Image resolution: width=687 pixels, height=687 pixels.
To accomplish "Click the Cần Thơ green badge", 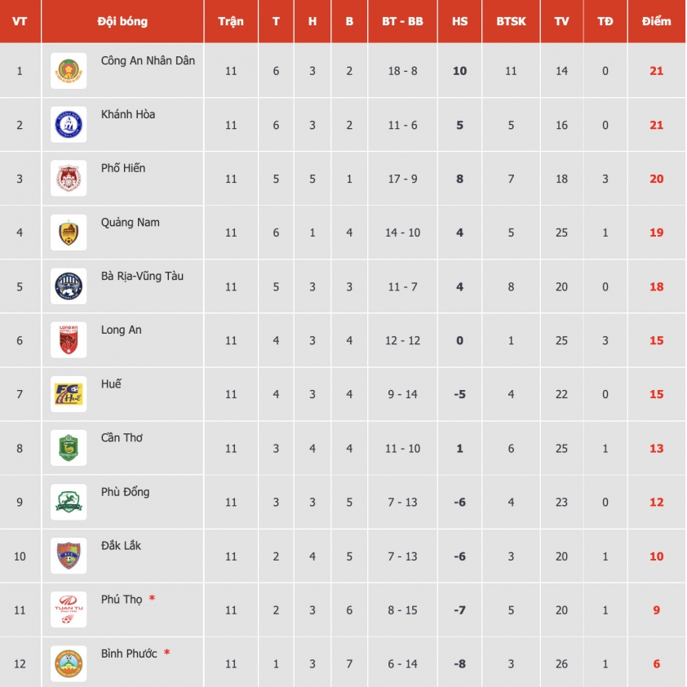I will [69, 448].
